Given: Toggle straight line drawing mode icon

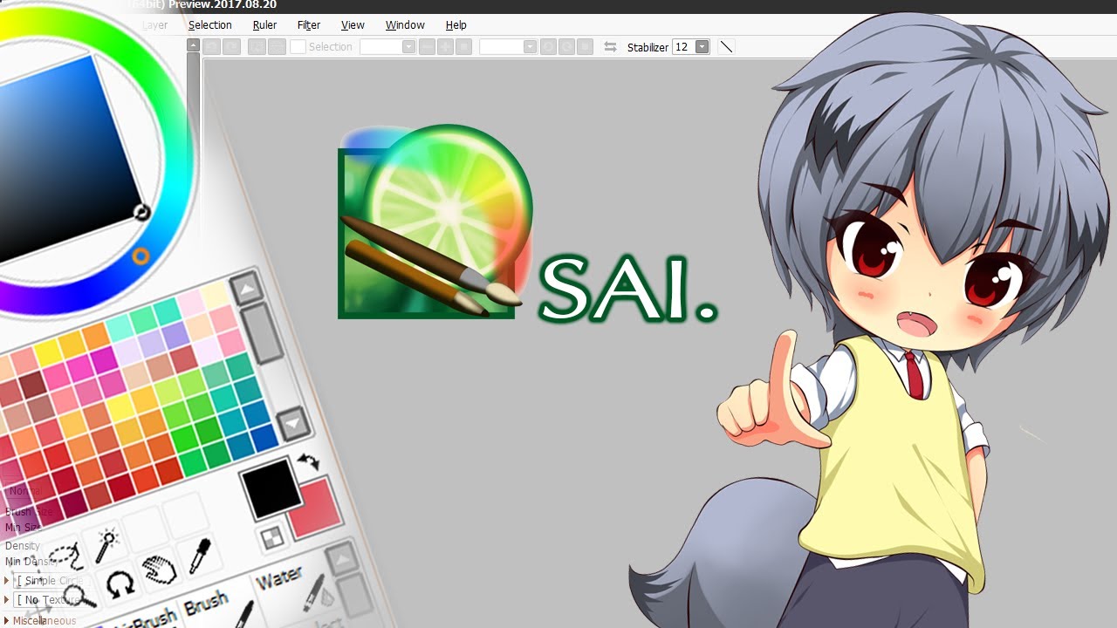Looking at the screenshot, I should pyautogui.click(x=726, y=47).
